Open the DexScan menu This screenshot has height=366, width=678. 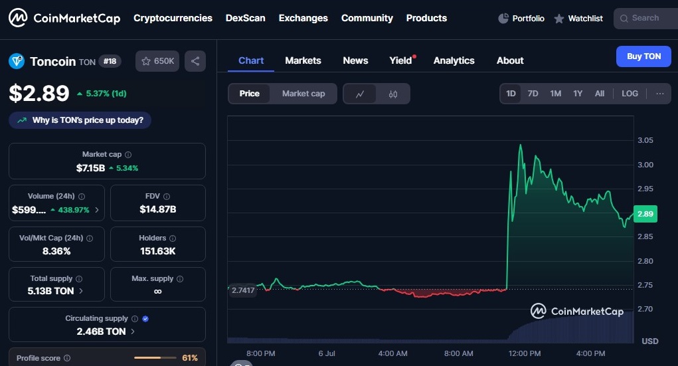(x=246, y=18)
